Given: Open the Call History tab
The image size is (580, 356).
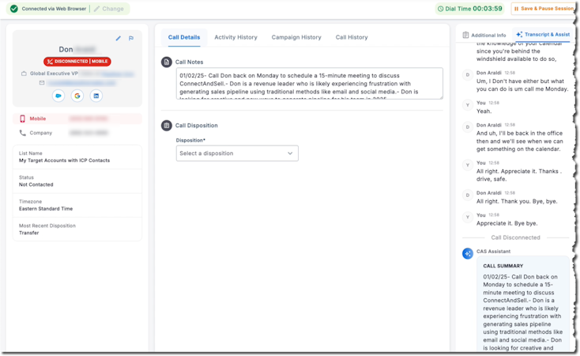Looking at the screenshot, I should [352, 37].
